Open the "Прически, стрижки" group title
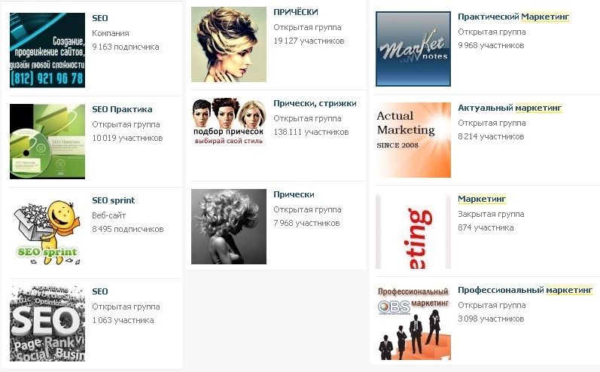 point(315,103)
